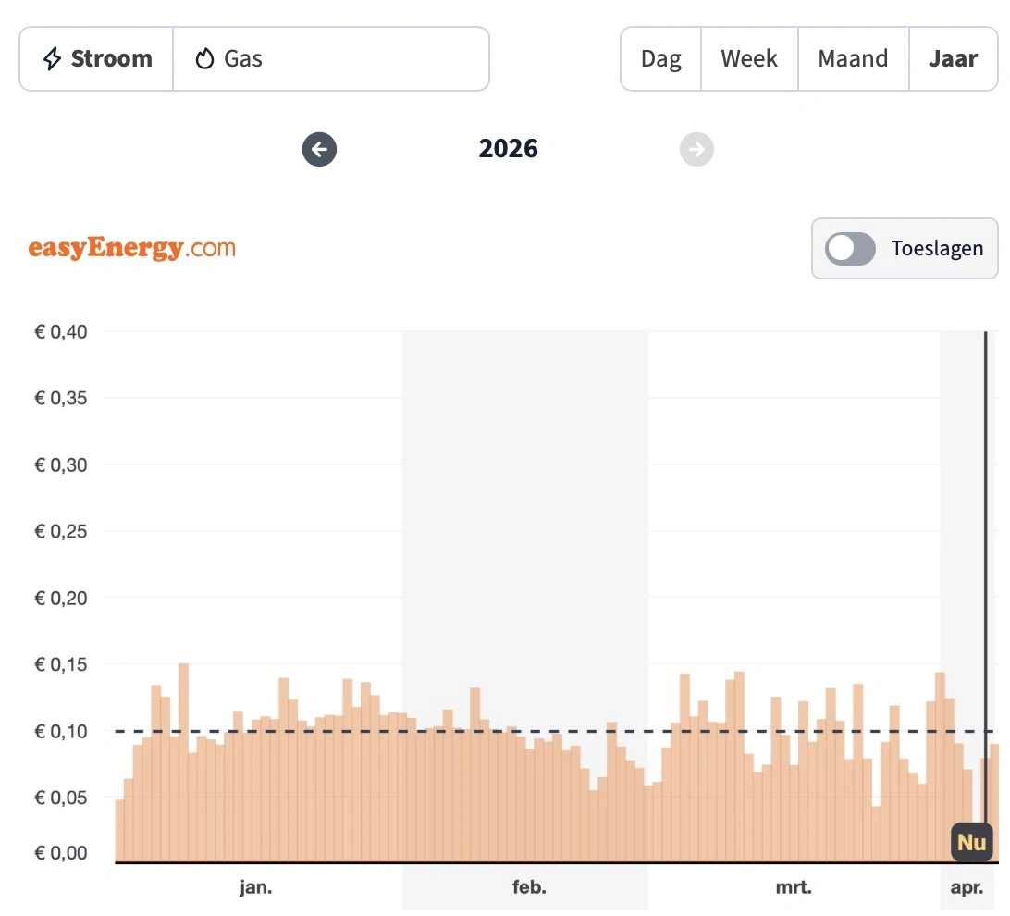Viewport: 1010px width, 916px height.
Task: Open the easyEnergy.com logo
Action: (132, 247)
